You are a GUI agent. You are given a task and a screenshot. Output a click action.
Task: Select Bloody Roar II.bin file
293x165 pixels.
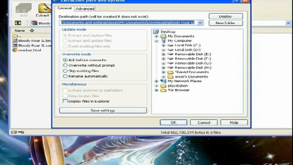point(32,41)
